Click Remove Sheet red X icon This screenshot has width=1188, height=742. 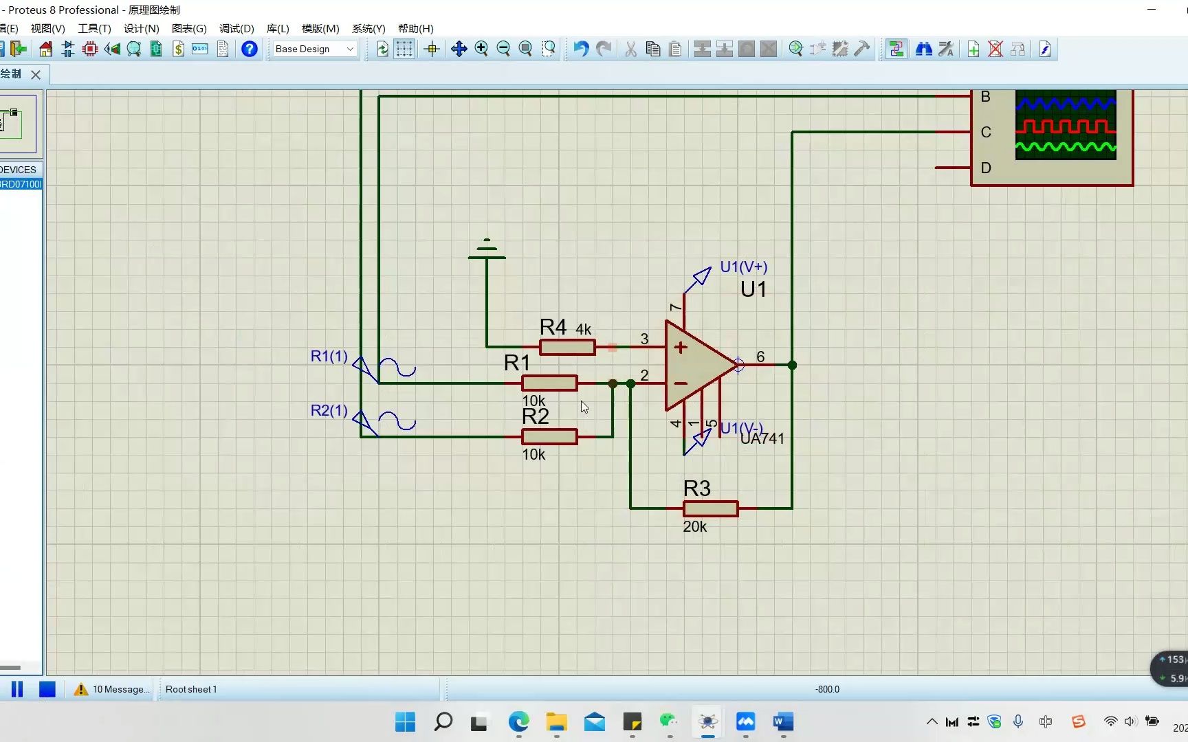click(995, 49)
